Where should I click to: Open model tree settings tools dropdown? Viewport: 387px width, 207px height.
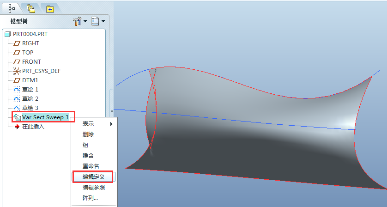coord(79,21)
